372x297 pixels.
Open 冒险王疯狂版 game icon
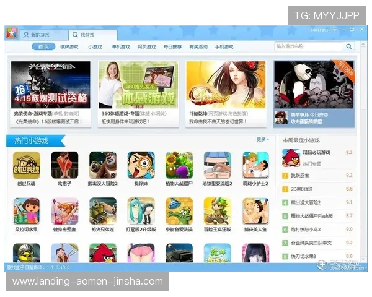coord(218,211)
